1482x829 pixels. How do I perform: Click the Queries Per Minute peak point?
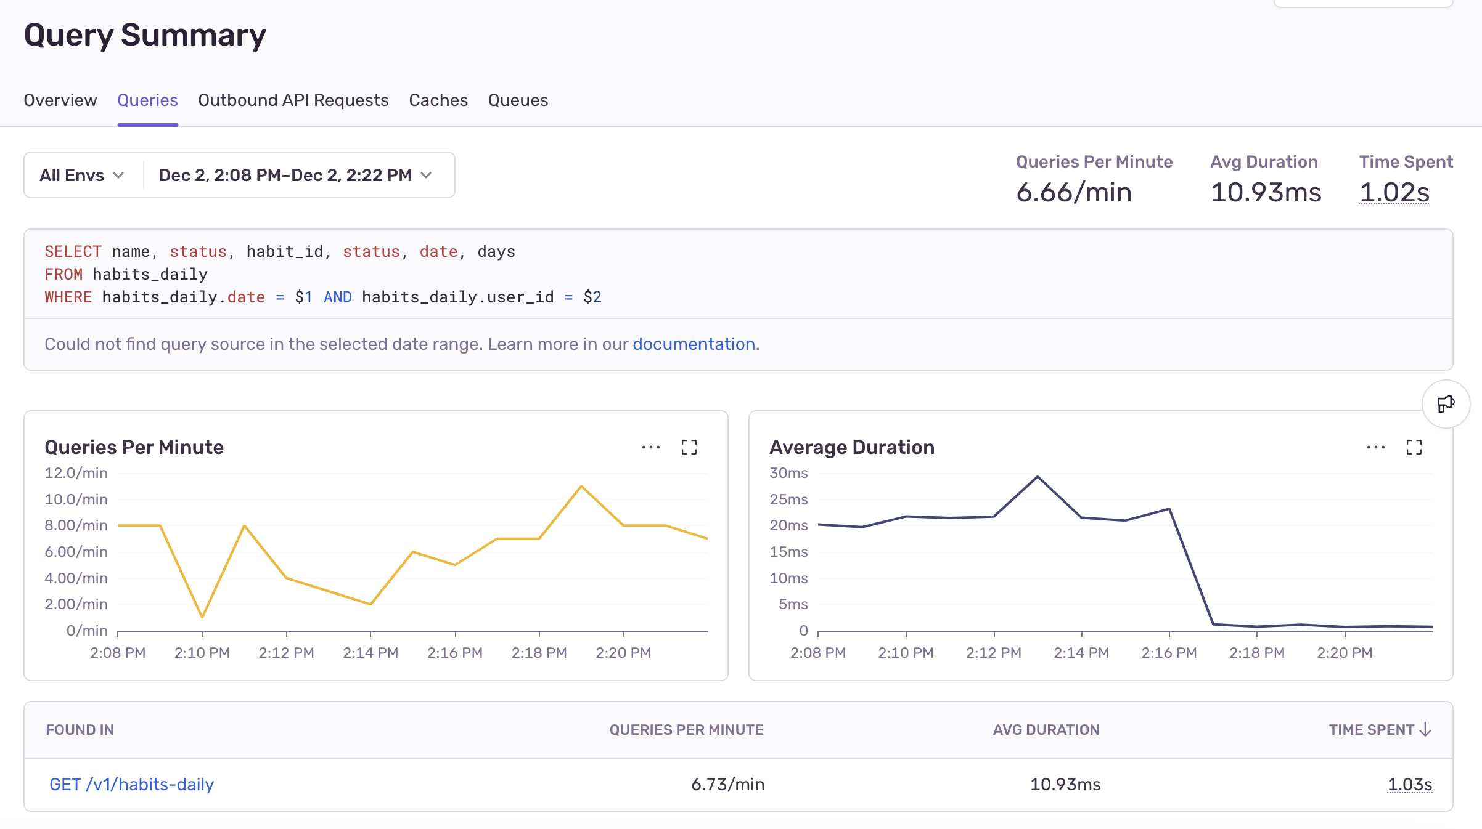coord(581,487)
